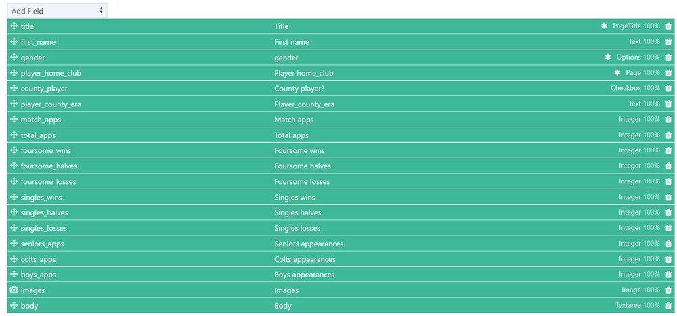Click the Checkbox type label for county_player
The image size is (677, 316).
click(x=626, y=88)
